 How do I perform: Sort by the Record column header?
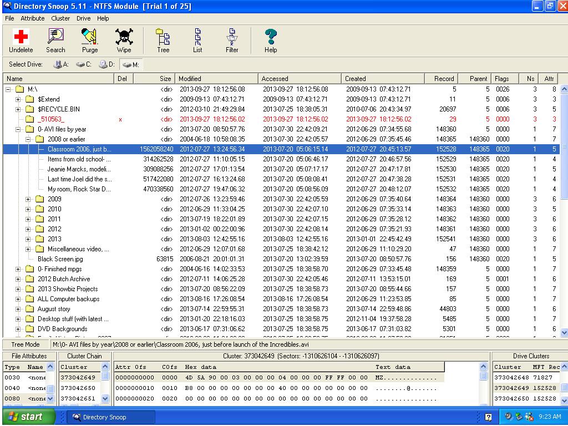click(x=441, y=79)
